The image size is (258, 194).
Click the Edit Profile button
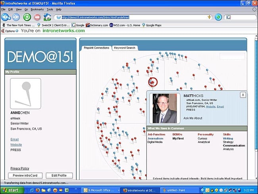click(59, 176)
